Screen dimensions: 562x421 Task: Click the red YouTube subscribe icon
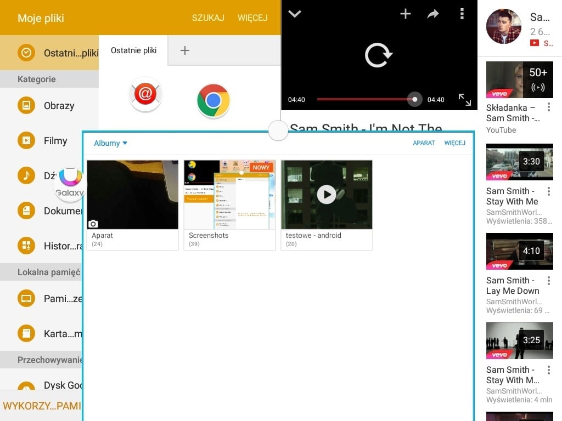535,43
